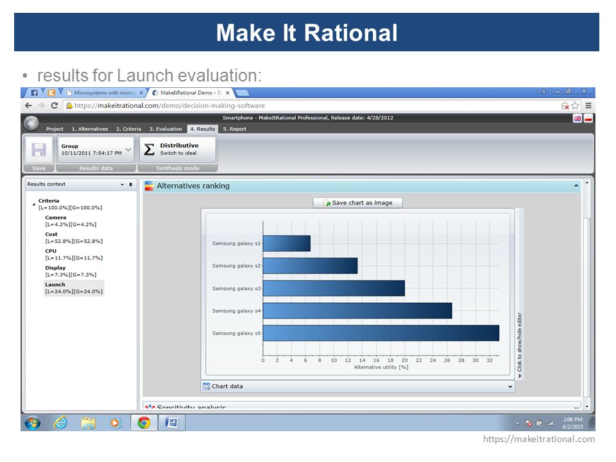Close the MakeItRational Demo browser tab
Image resolution: width=616 pixels, height=462 pixels.
click(227, 93)
